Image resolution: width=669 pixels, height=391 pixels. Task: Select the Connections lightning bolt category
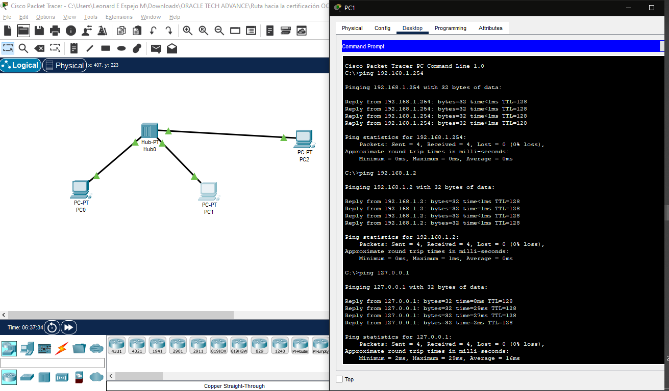pos(62,349)
